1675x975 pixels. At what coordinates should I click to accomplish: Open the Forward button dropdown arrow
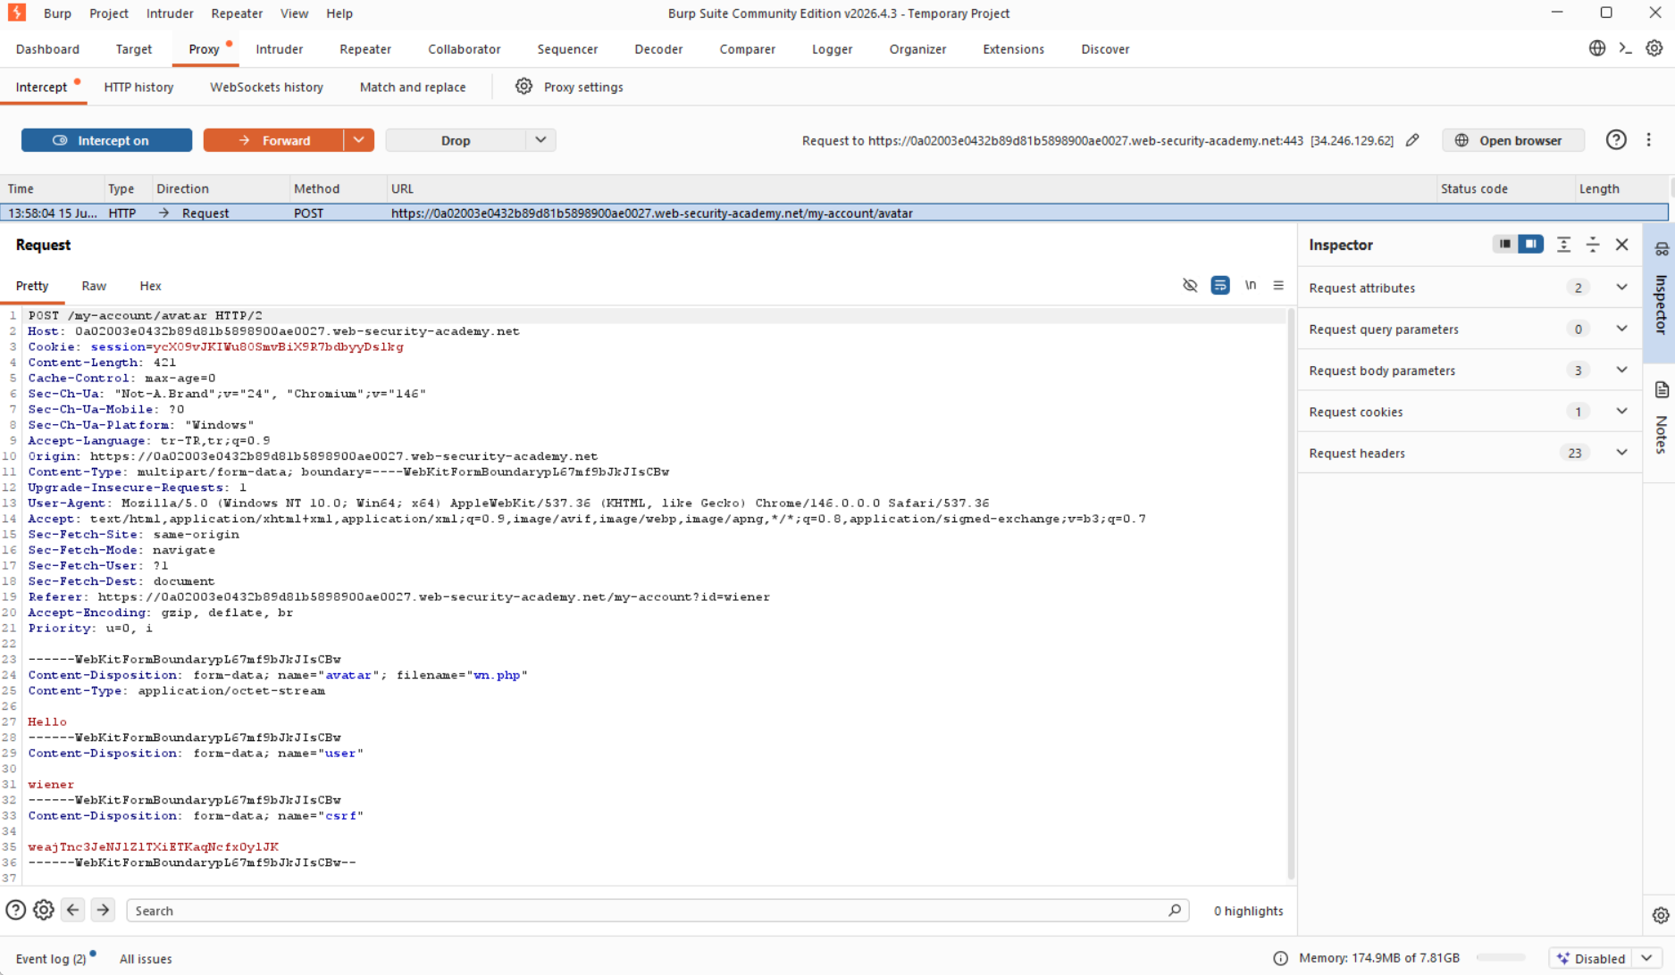click(x=358, y=140)
